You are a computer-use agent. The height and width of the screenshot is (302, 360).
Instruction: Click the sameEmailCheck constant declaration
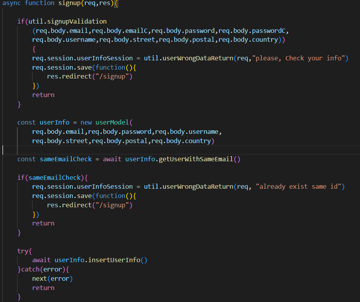(x=66, y=159)
